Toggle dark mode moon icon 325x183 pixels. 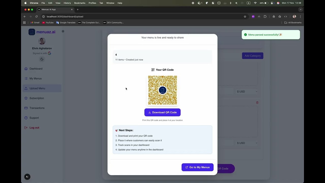[42, 59]
